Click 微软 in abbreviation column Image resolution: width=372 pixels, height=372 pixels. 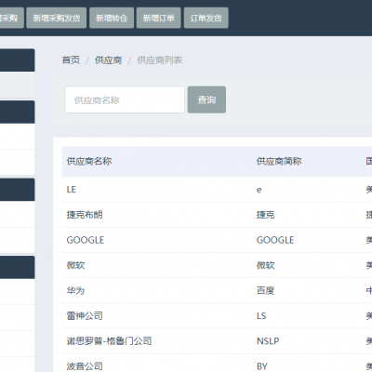(266, 265)
